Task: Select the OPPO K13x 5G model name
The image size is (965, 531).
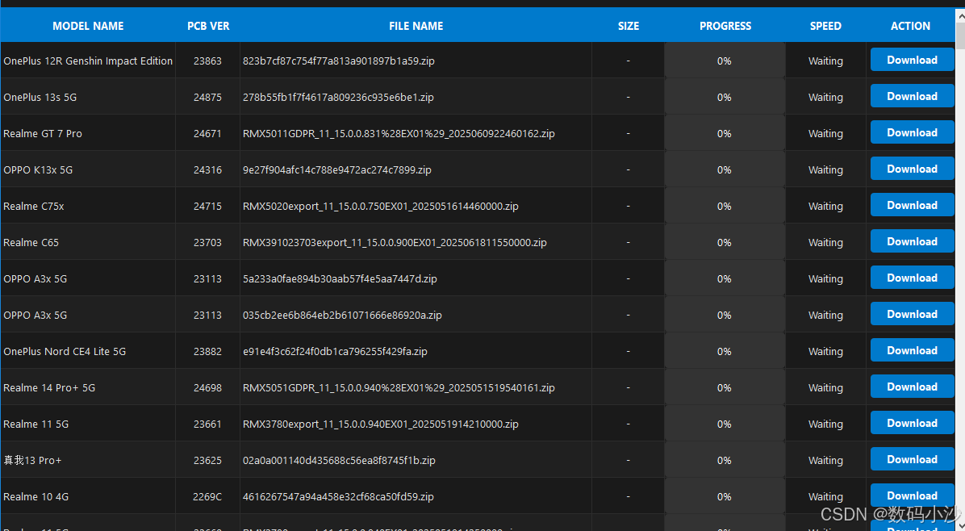Action: pos(38,169)
